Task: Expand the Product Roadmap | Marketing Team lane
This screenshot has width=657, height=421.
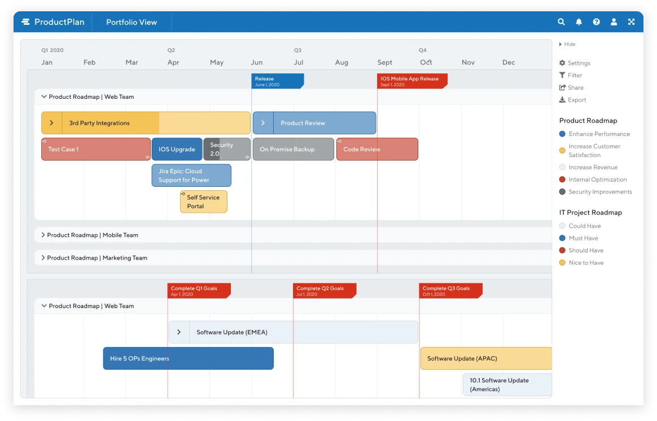Action: (x=43, y=258)
